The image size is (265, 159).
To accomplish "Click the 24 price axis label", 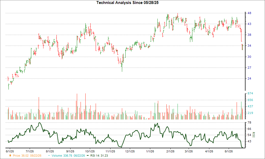I will [x=249, y=78].
